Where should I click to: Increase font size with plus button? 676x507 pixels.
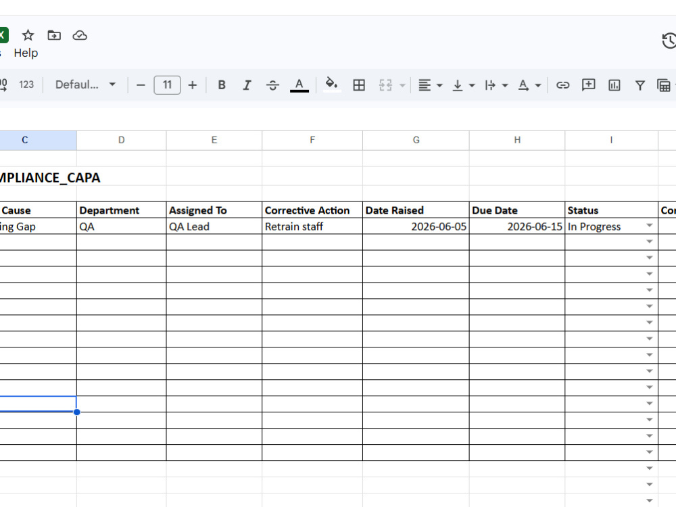point(193,85)
